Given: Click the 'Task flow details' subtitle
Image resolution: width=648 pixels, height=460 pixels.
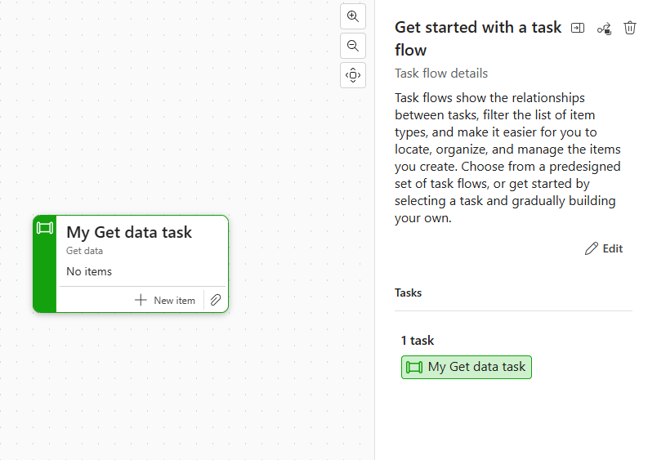Looking at the screenshot, I should tap(441, 74).
